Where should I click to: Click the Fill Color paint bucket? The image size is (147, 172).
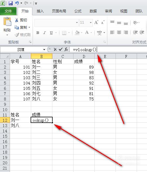pos(77,33)
